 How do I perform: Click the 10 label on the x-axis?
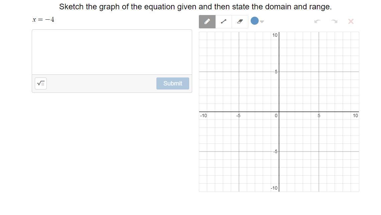(355, 116)
